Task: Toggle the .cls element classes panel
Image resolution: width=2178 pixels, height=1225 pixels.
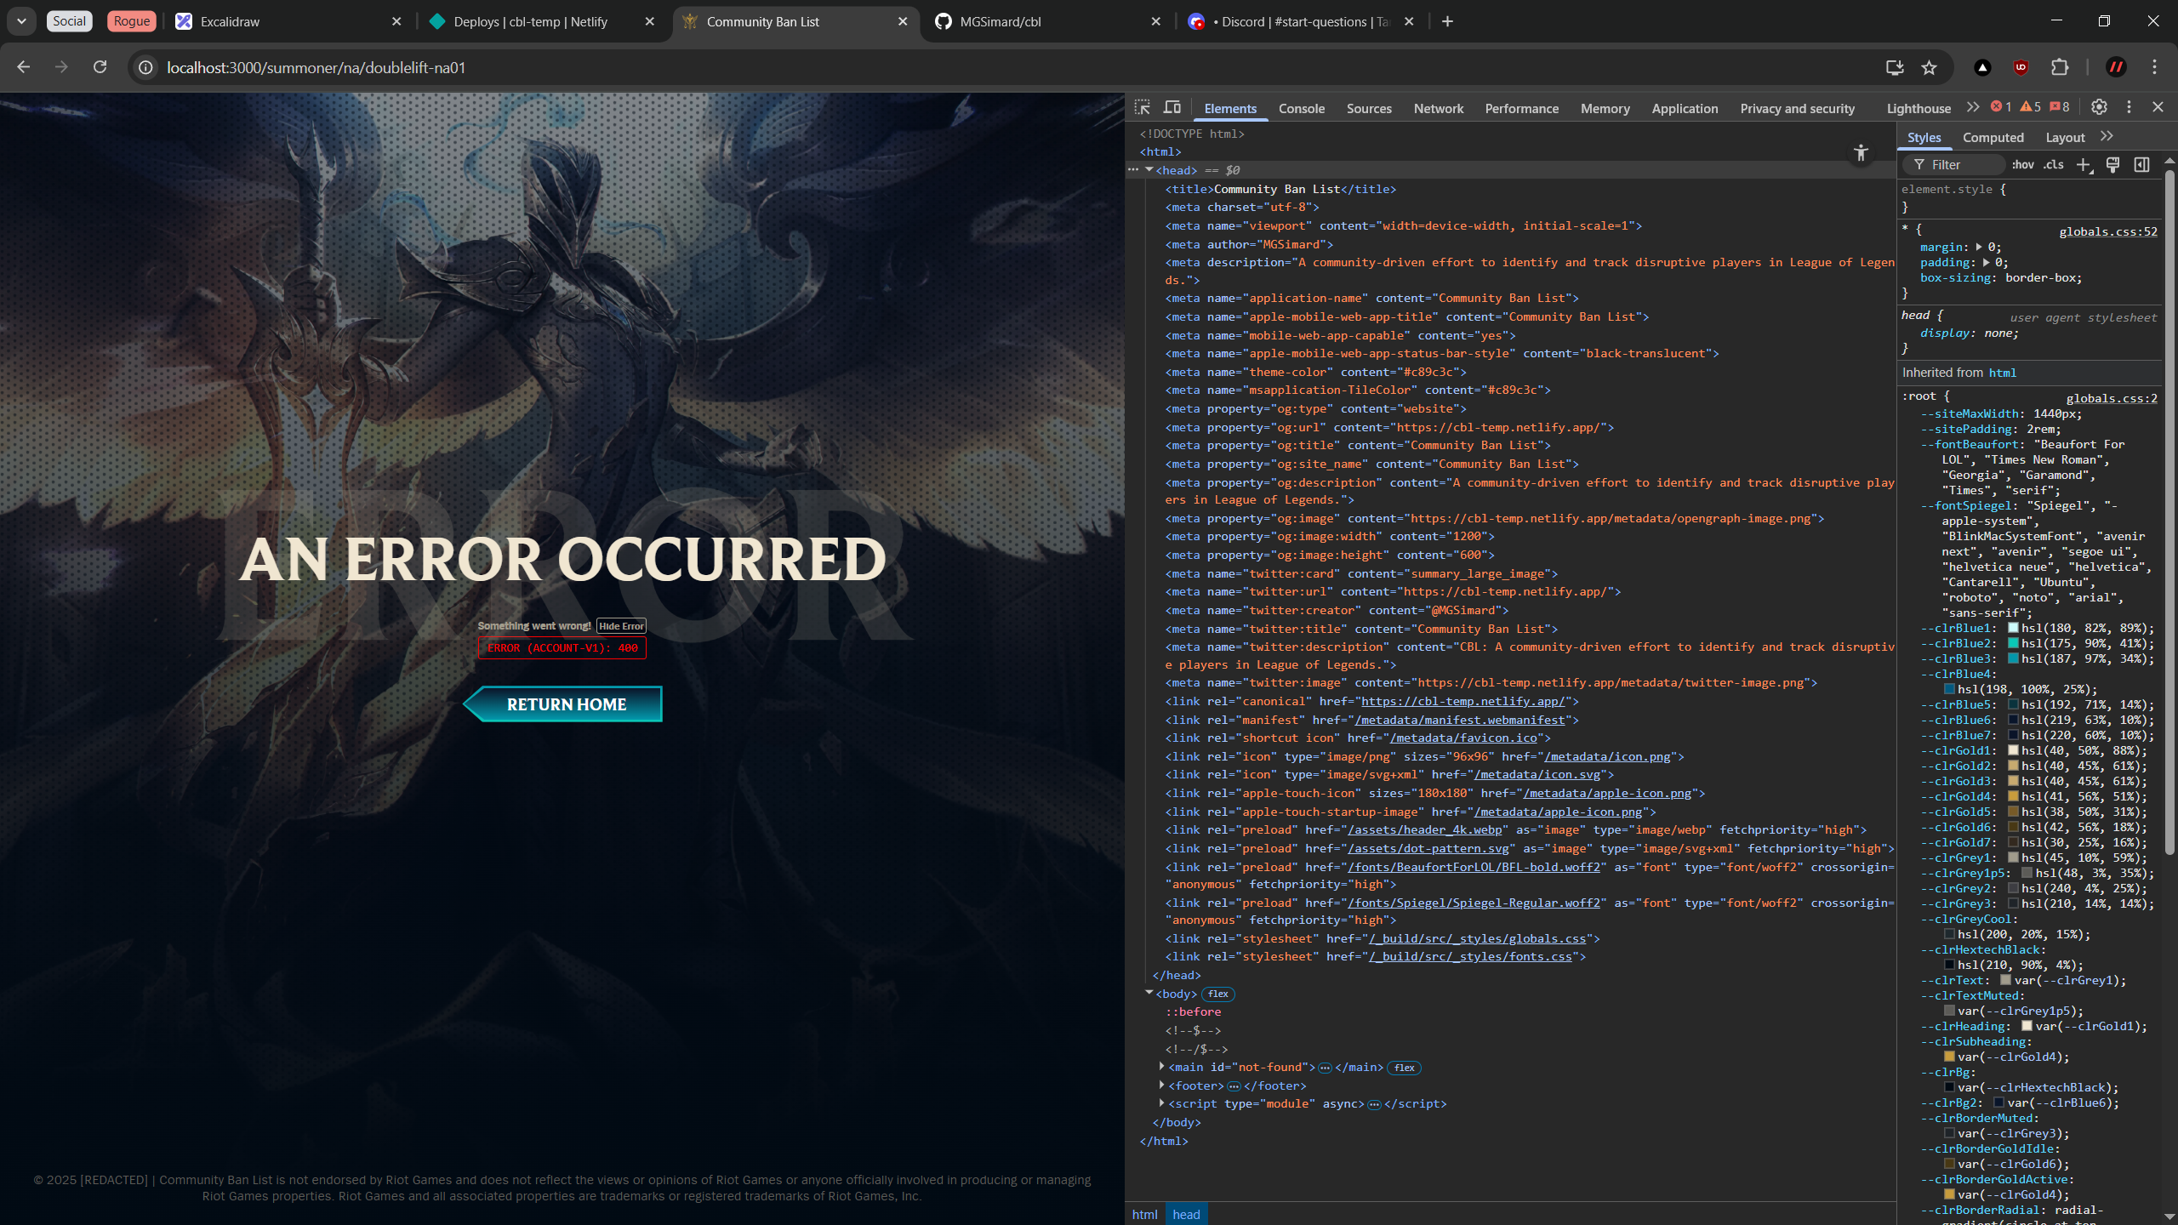Action: 2054,164
